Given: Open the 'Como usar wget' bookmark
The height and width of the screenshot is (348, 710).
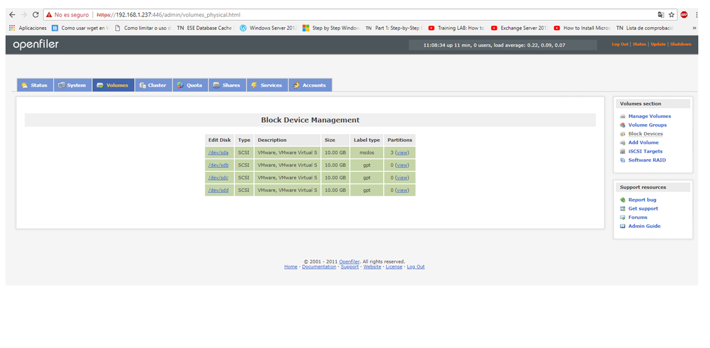Looking at the screenshot, I should (x=81, y=28).
